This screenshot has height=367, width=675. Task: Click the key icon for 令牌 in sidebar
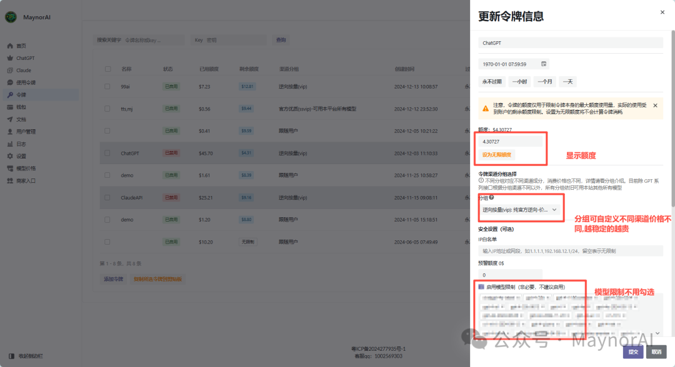pos(10,95)
